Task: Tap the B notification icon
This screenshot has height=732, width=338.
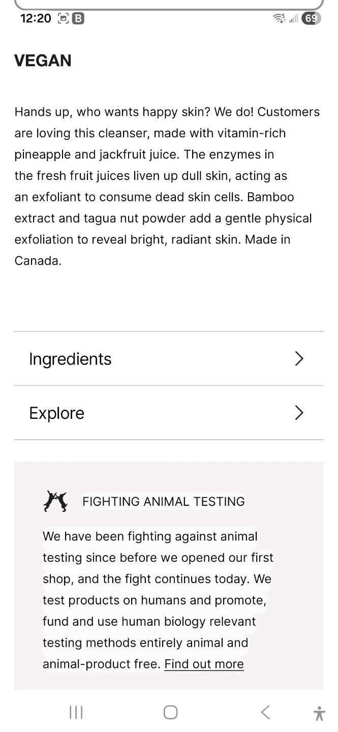Action: coord(78,19)
